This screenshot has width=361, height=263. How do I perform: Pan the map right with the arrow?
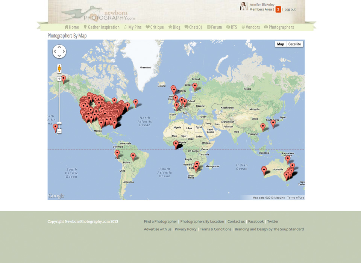coord(64,51)
